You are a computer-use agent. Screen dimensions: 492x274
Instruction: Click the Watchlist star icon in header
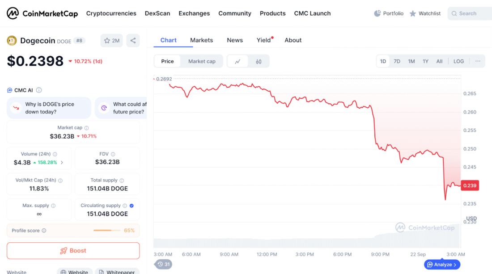[x=413, y=13]
